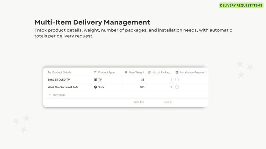Tick Installation Required for West Elm Sectional Sofa
266x149 pixels.
pos(177,87)
